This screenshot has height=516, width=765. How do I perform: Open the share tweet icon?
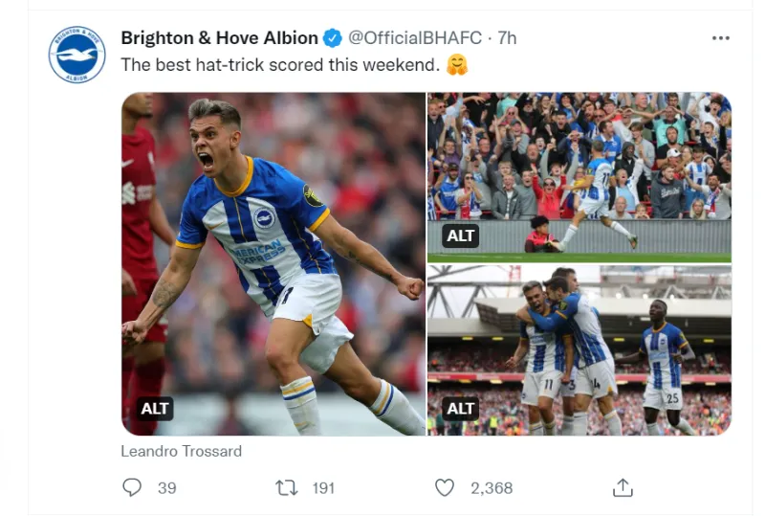[623, 487]
